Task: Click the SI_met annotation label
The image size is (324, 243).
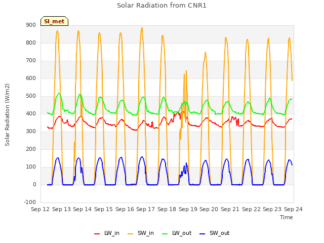Action: click(54, 21)
